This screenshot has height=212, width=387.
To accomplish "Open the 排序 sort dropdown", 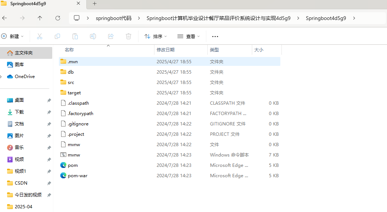I will coord(156,37).
